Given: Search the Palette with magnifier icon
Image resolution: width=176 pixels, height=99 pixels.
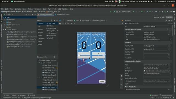Looking at the screenshot, I should point(51,20).
